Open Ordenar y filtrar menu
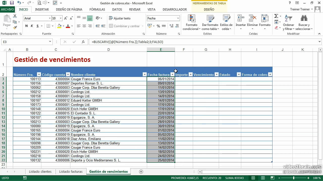Viewport: 323px width, 181px height. click(288, 22)
